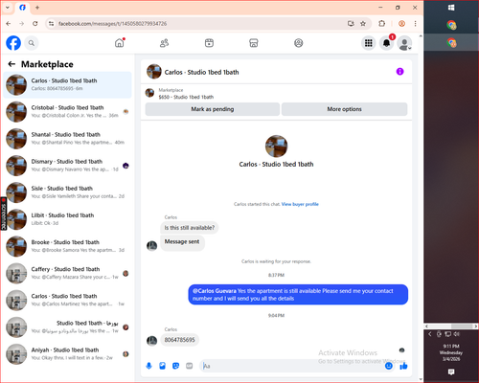The image size is (479, 383).
Task: Go back with the Marketplace arrow
Action: click(11, 64)
